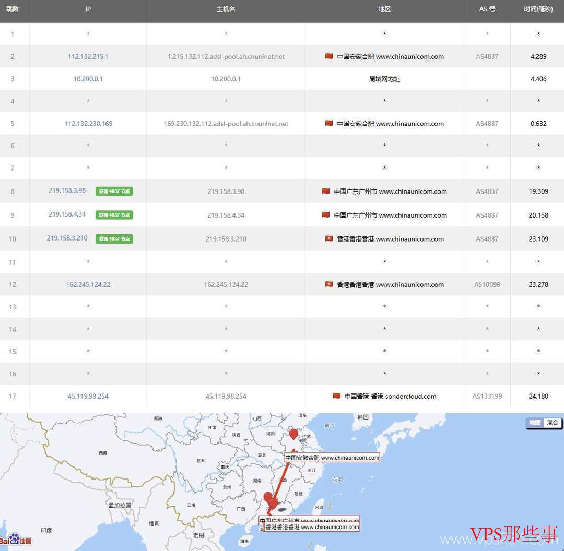
Task: Click 局域网地址 region cell
Action: point(384,79)
